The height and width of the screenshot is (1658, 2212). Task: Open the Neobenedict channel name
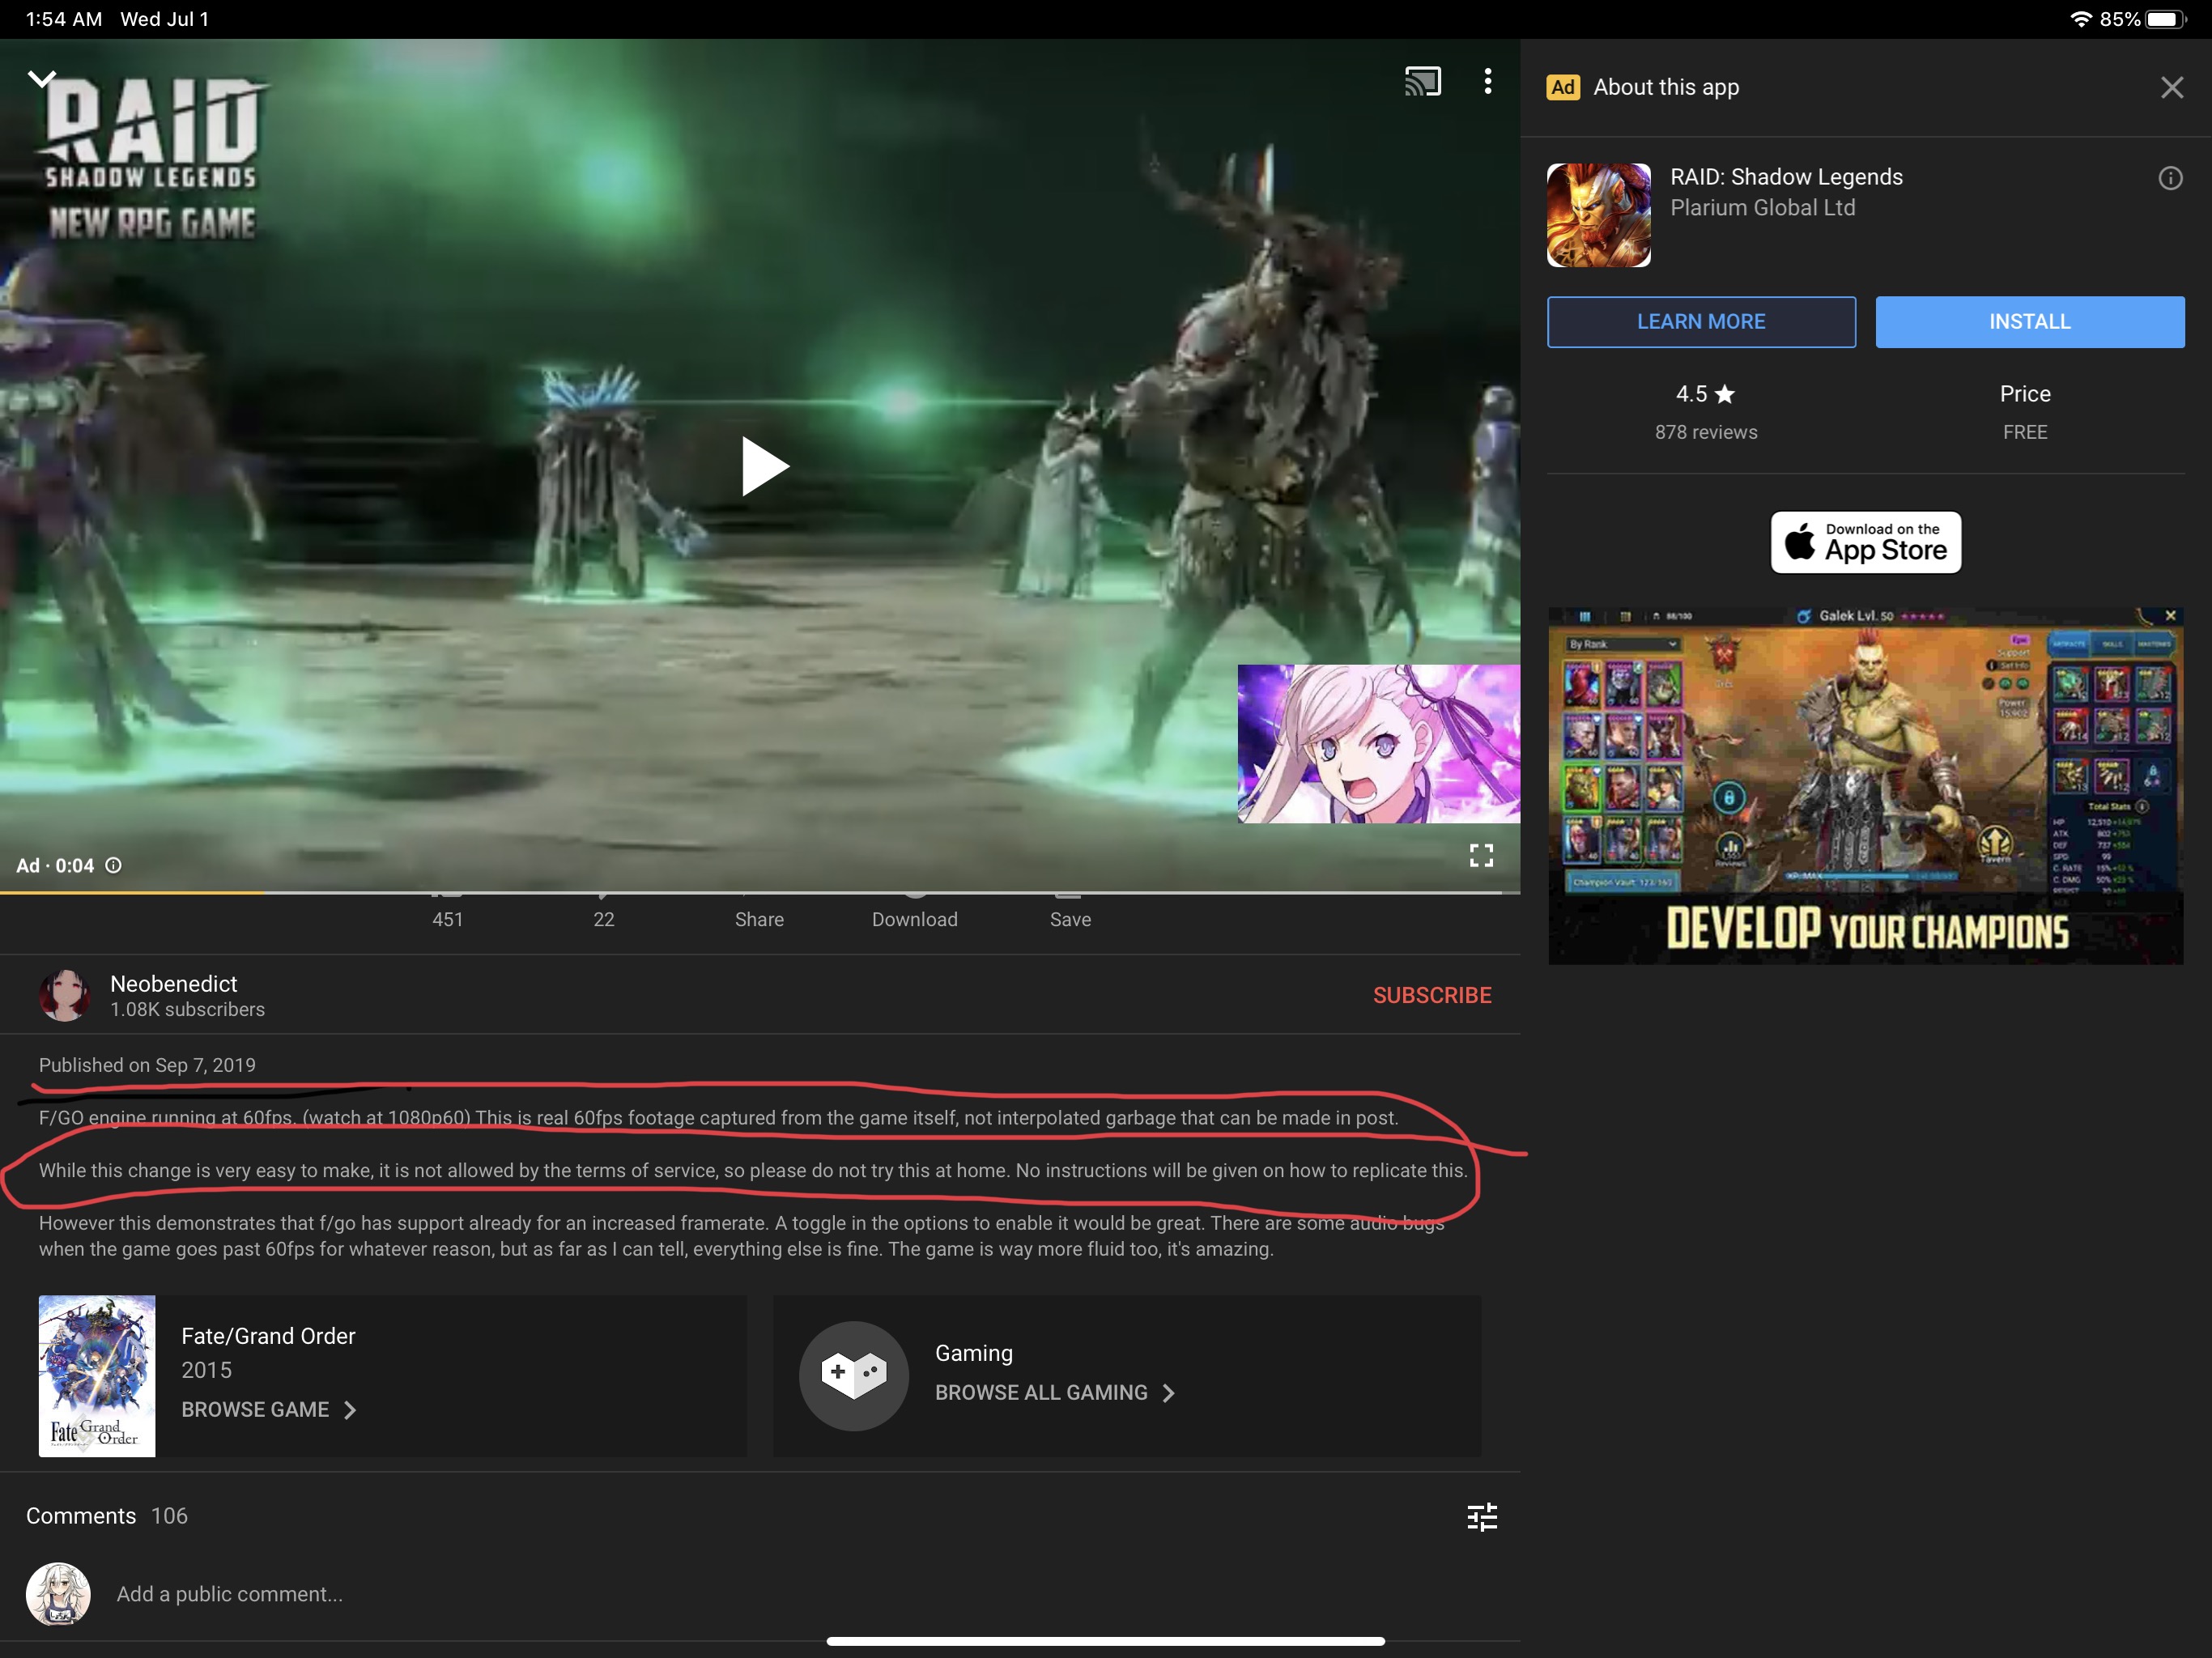[174, 984]
